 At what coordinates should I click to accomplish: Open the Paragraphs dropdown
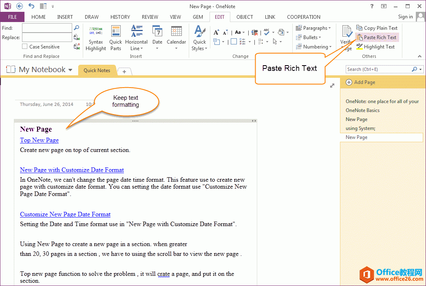[313, 28]
